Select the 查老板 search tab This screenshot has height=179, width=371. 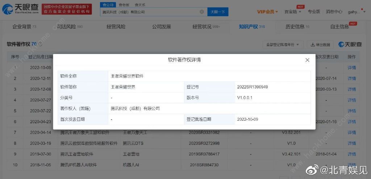tap(124, 5)
